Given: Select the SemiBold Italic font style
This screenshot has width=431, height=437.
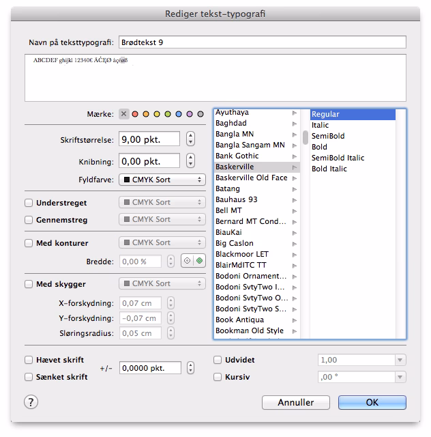Looking at the screenshot, I should (x=338, y=158).
